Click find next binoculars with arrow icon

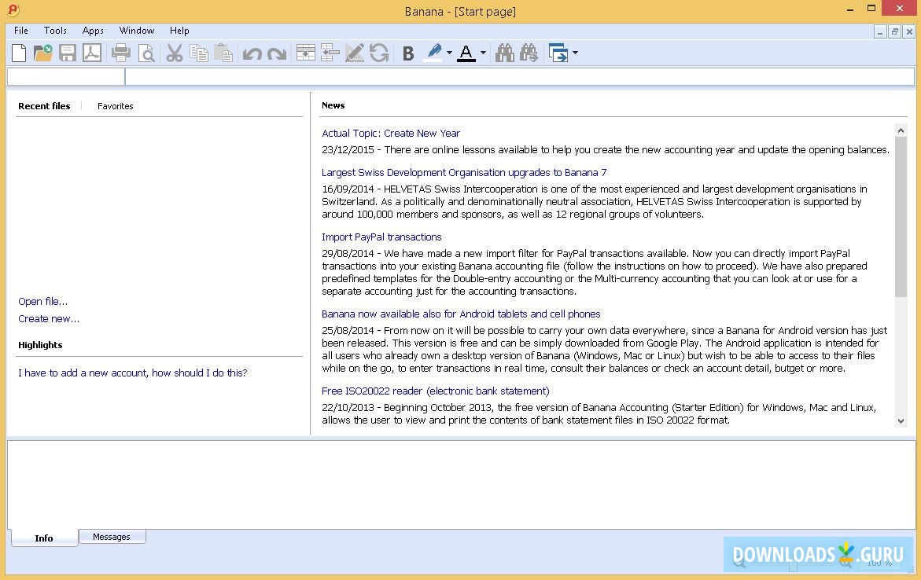(529, 53)
